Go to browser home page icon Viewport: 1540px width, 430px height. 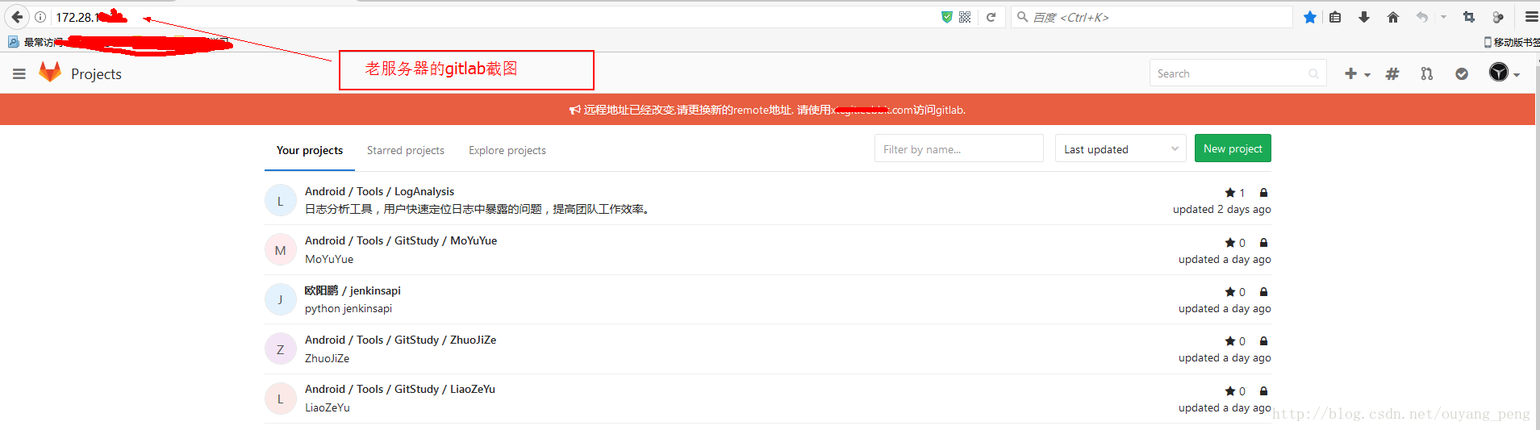1393,17
